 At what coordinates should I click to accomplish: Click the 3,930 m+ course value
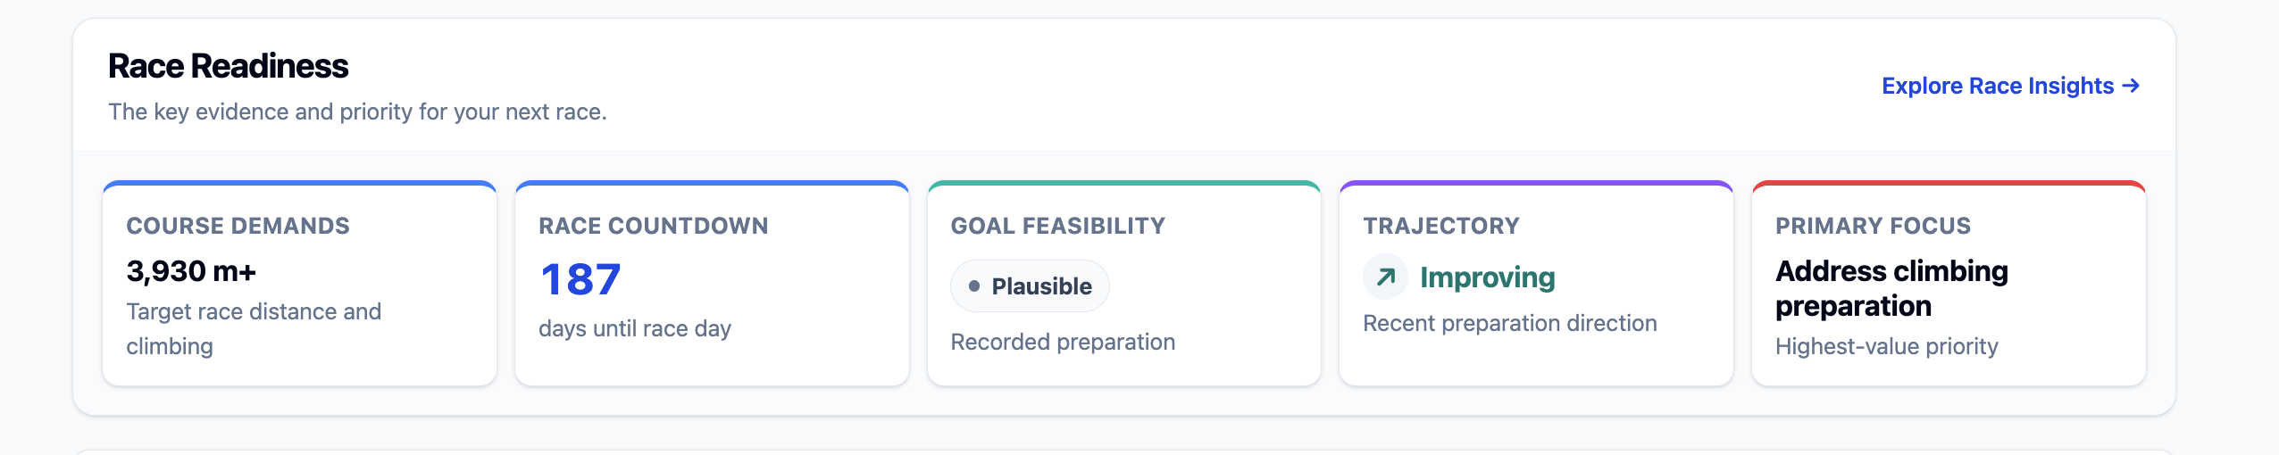click(x=191, y=271)
